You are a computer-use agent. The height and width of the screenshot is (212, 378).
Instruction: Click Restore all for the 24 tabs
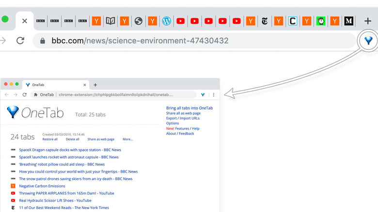(50, 139)
